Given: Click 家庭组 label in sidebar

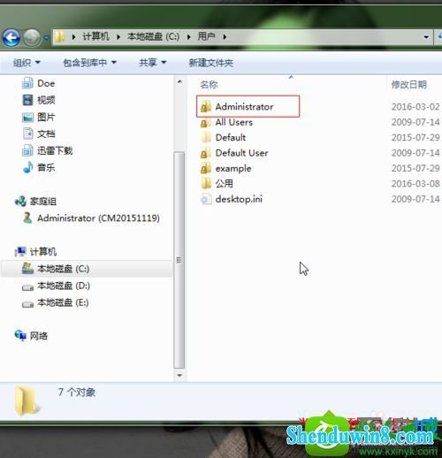Looking at the screenshot, I should pyautogui.click(x=43, y=202).
